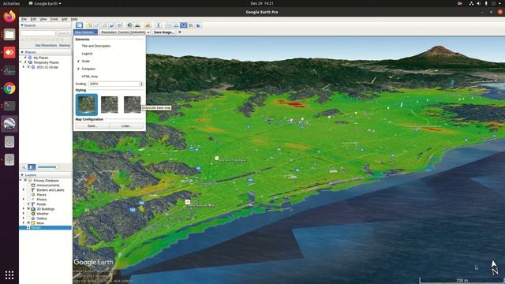Screen dimensions: 505x284
Task: Collapse the Places panel
Action: pos(22,52)
